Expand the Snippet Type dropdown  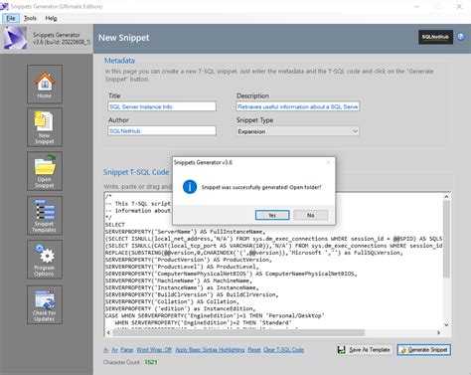(x=298, y=131)
